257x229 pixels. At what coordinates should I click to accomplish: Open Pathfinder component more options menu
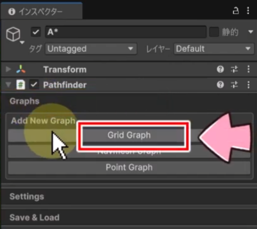(248, 85)
